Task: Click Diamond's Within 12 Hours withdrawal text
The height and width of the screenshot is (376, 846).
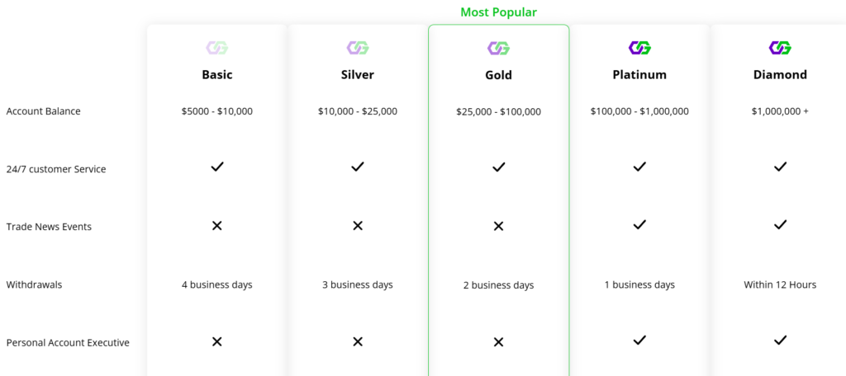Action: pyautogui.click(x=780, y=284)
